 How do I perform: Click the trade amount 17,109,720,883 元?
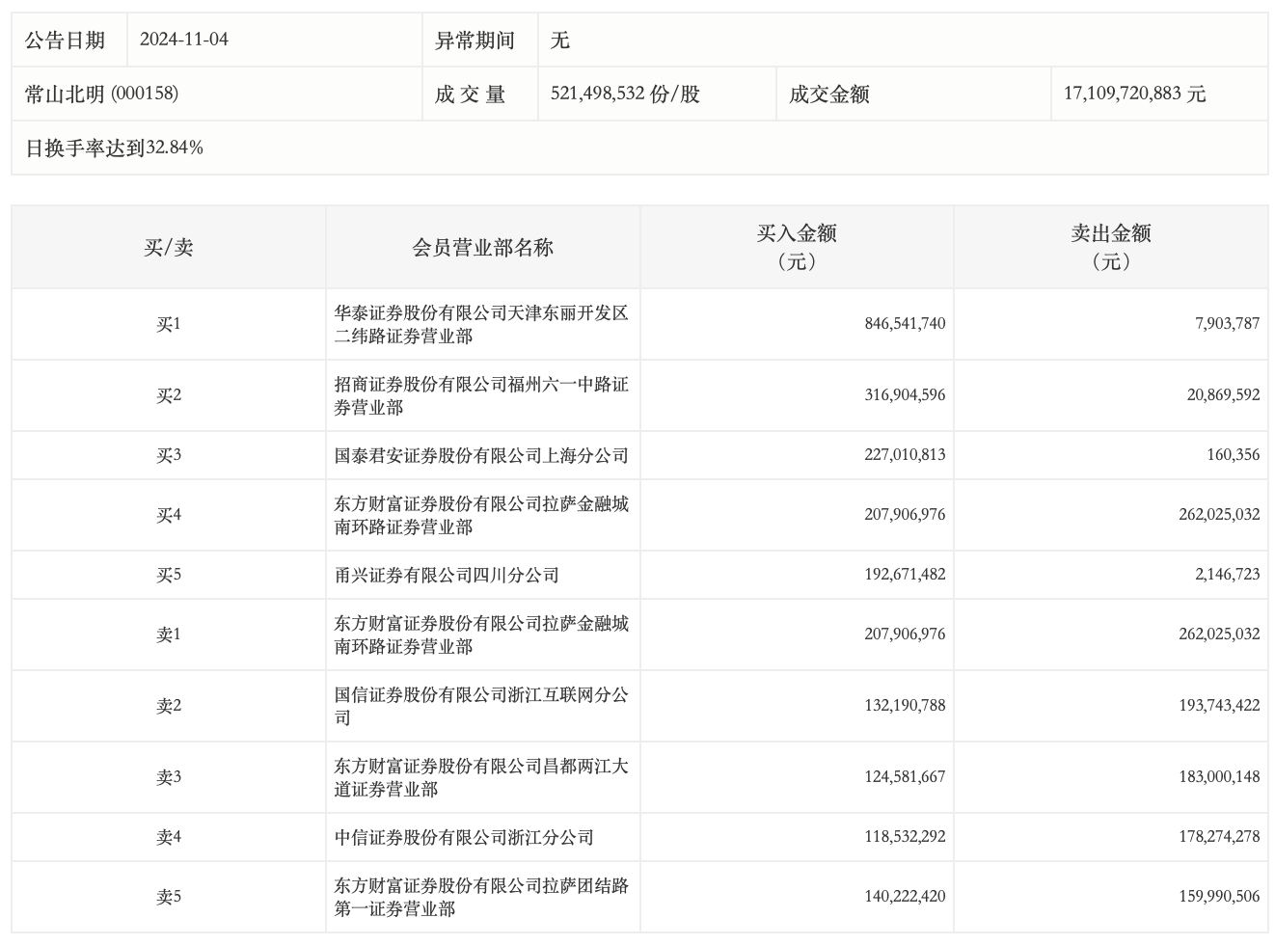(x=1134, y=94)
